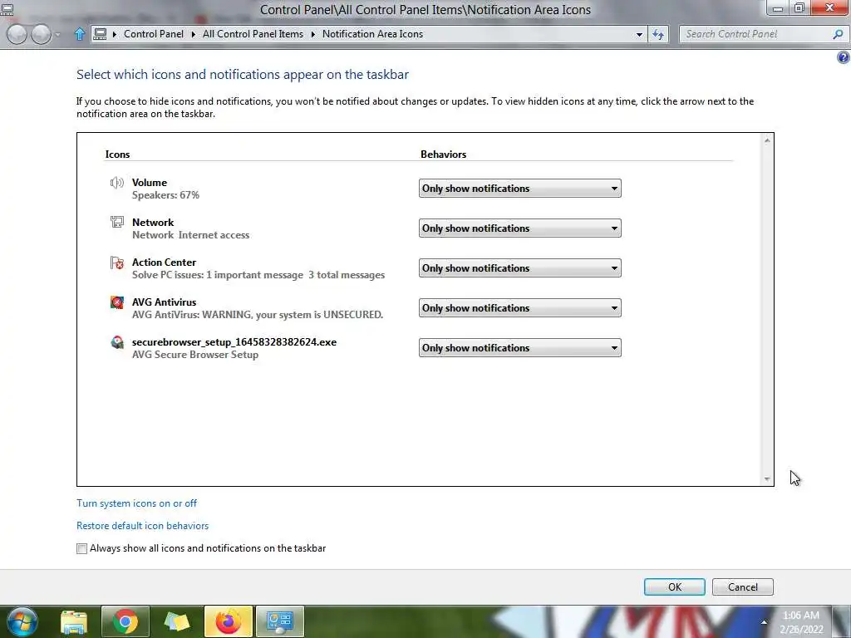Click the blue up arrow icon
851x638 pixels.
coord(79,34)
